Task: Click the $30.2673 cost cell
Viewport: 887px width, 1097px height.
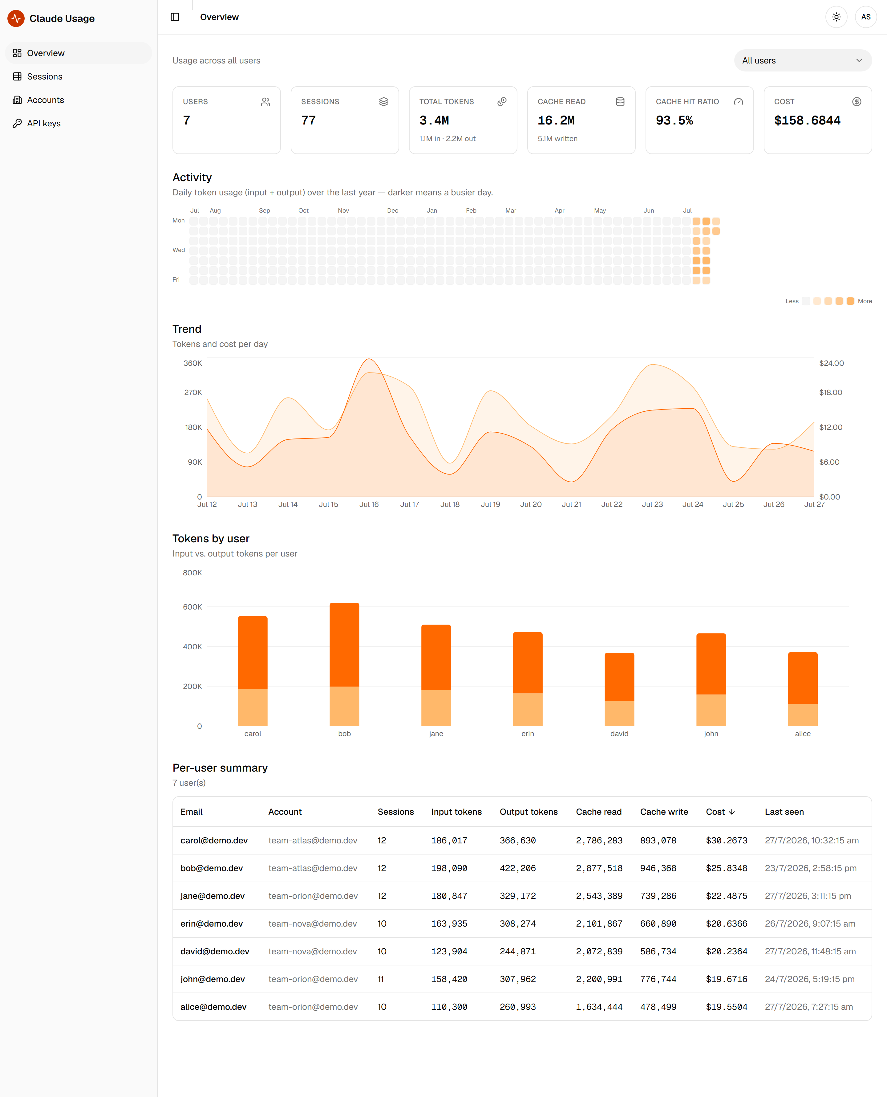Action: pos(726,840)
